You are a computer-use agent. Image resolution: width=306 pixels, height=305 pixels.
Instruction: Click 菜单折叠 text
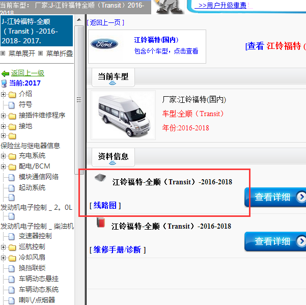tap(60, 53)
